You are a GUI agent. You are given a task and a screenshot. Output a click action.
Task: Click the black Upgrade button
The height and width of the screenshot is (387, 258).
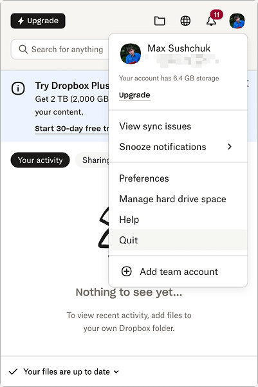click(38, 21)
